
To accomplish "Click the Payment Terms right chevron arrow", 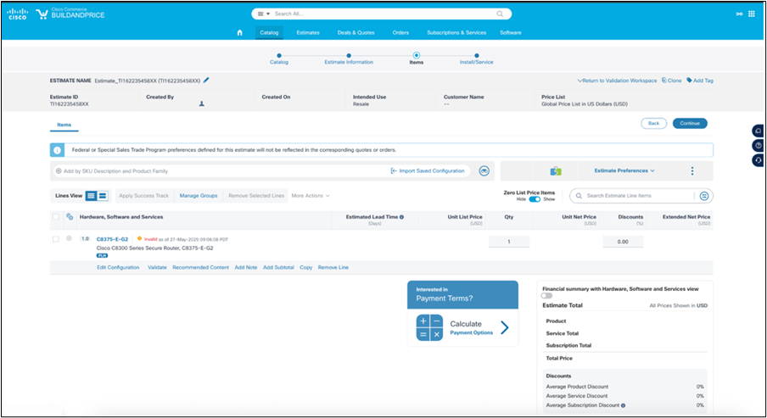I will (x=505, y=327).
